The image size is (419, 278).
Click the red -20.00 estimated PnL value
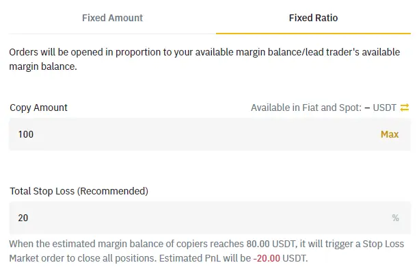click(x=265, y=259)
